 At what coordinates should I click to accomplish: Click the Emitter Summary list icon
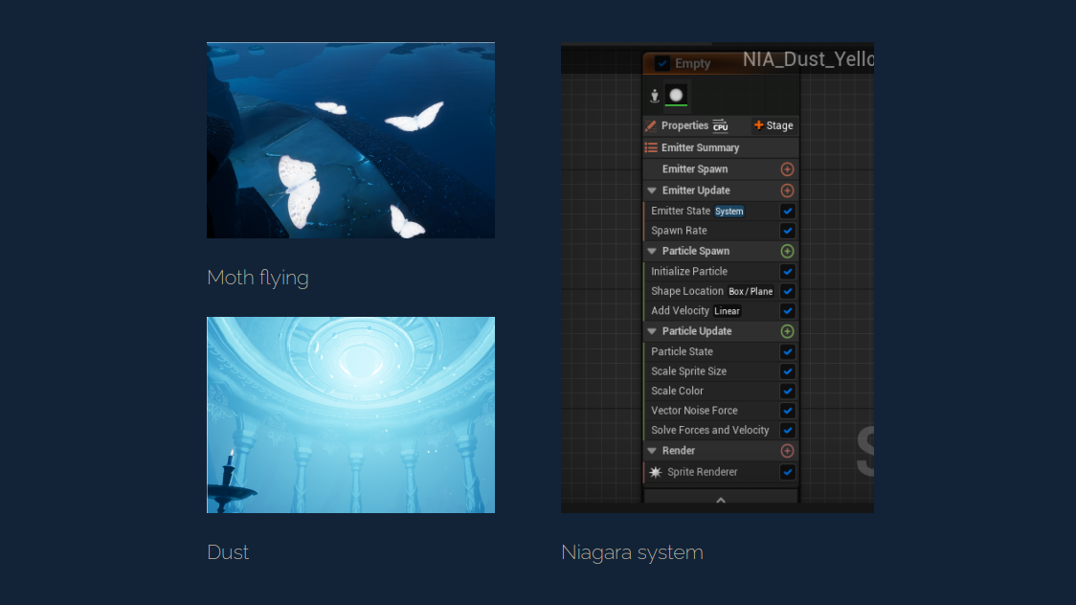tap(651, 147)
